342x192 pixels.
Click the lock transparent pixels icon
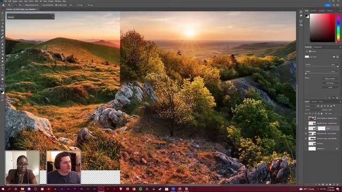pos(310,114)
